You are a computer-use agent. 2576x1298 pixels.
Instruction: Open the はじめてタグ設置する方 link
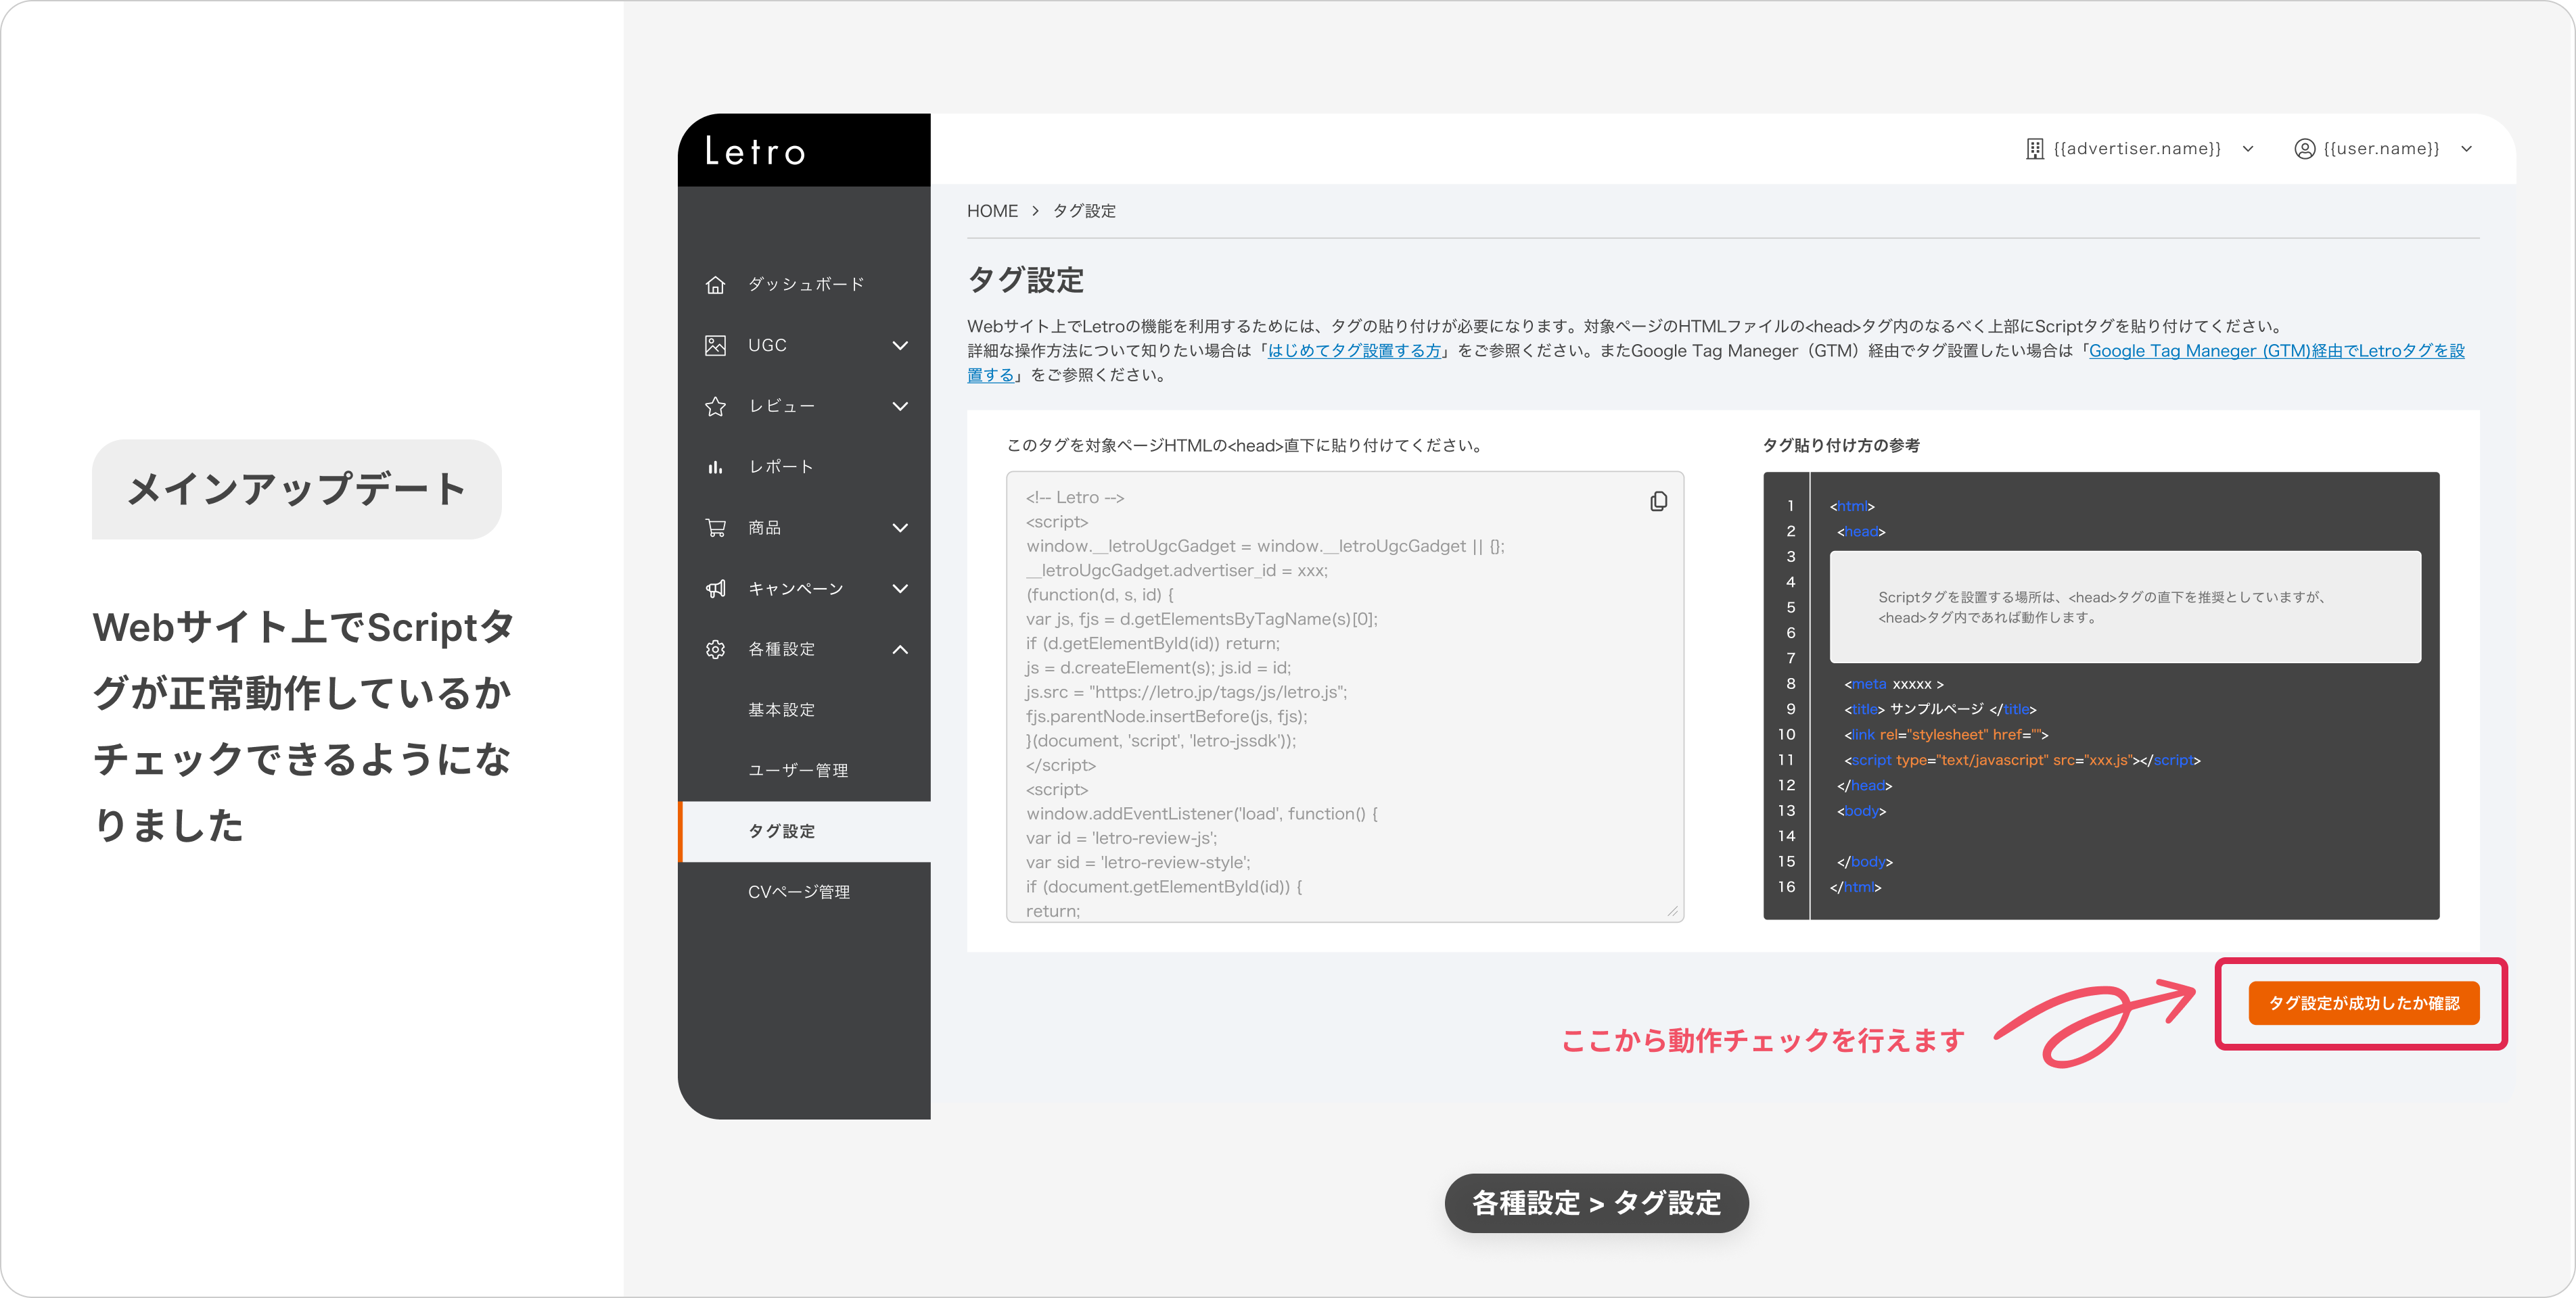(1354, 351)
